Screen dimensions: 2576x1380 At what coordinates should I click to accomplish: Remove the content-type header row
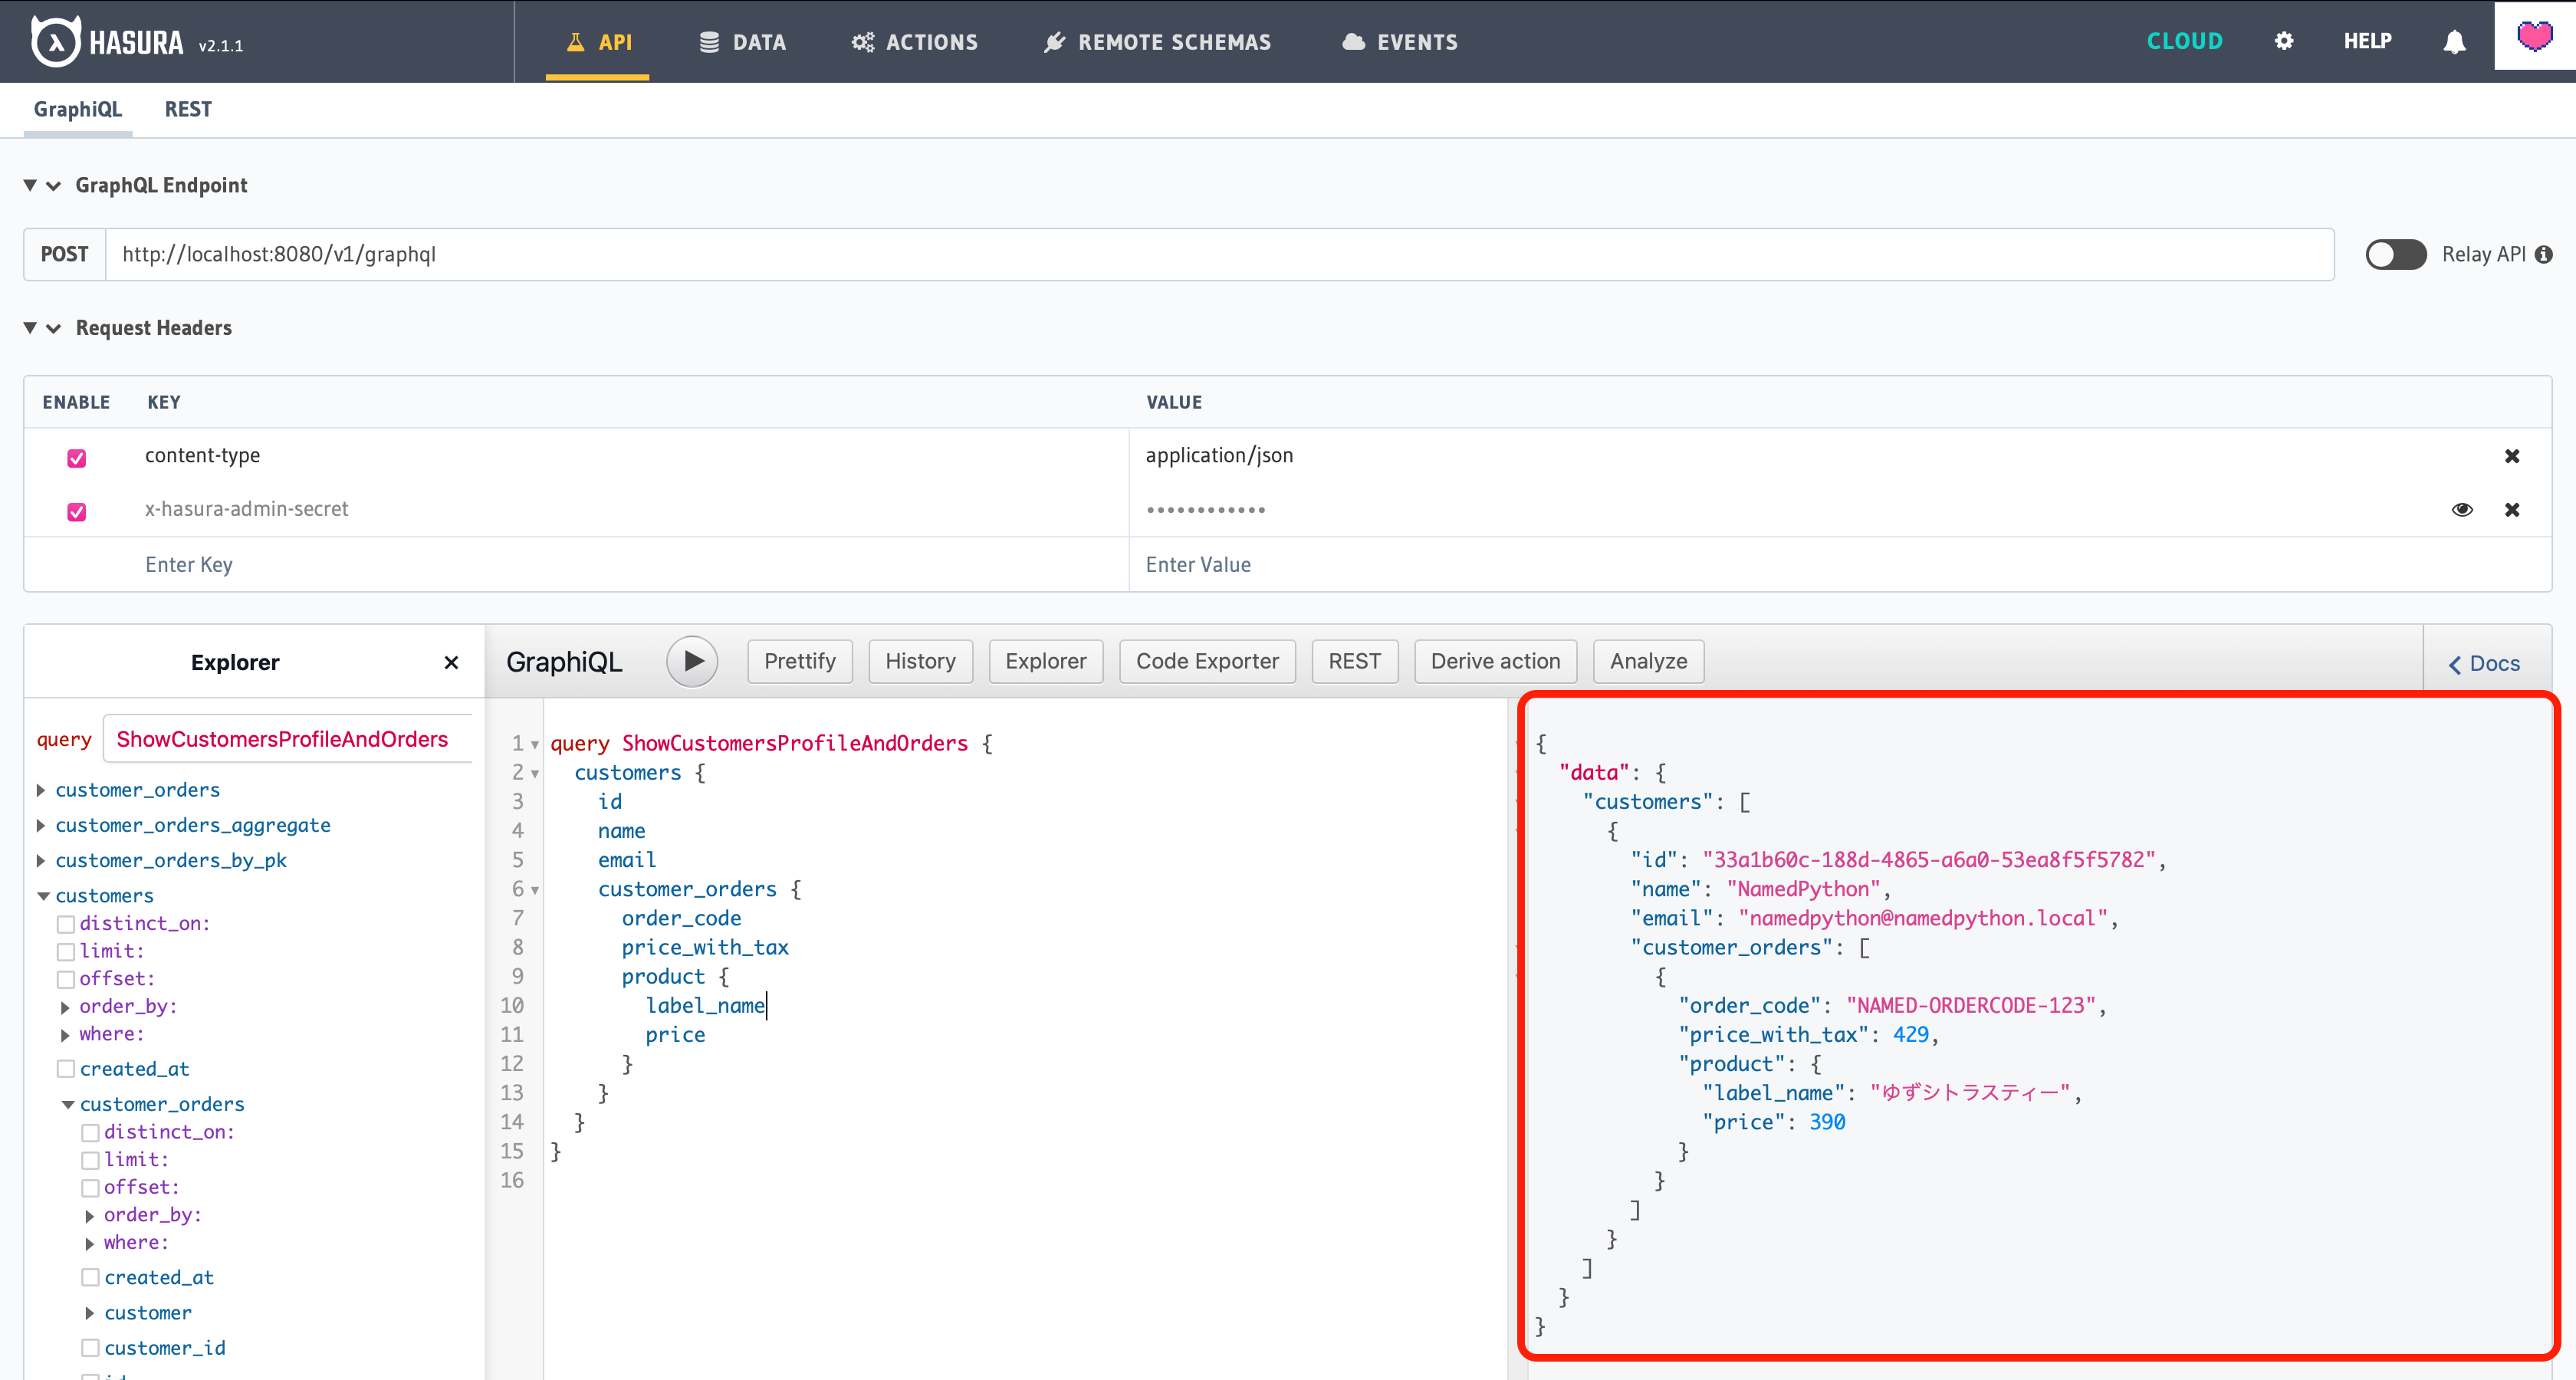[x=2512, y=456]
